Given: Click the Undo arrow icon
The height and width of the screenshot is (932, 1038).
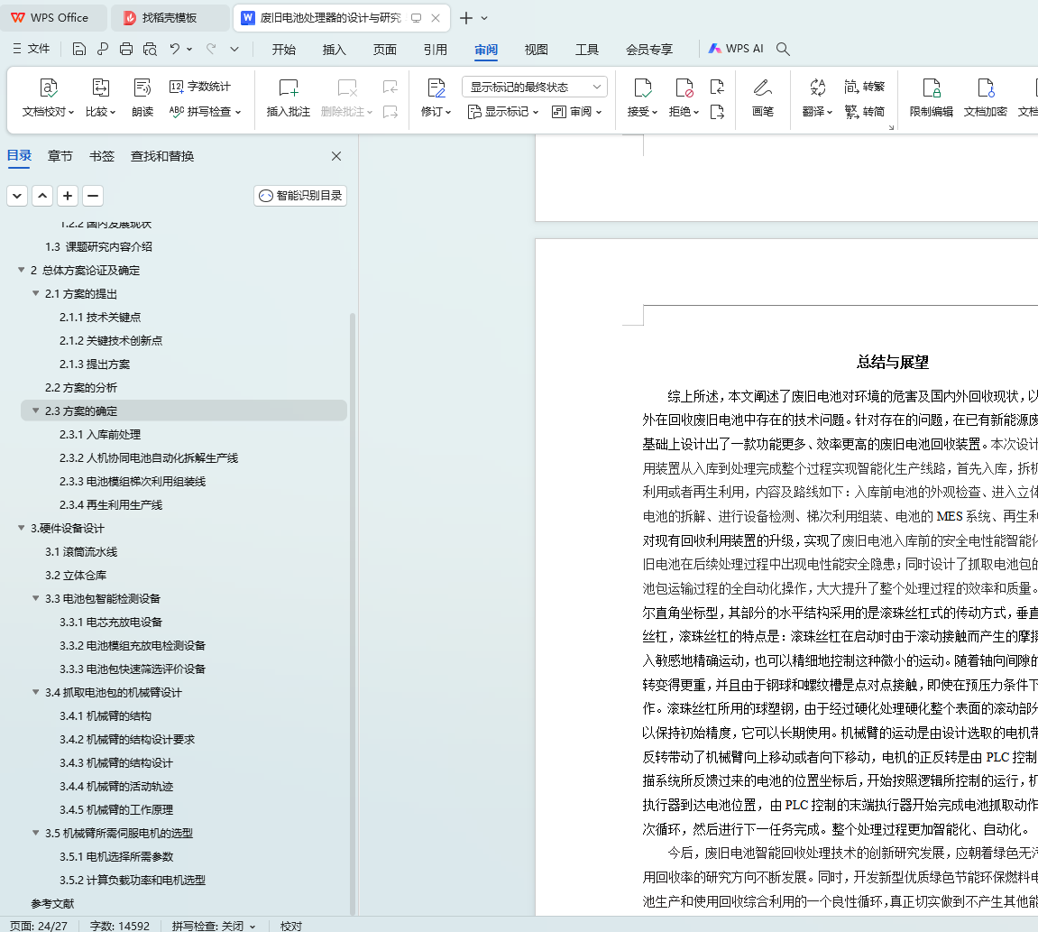Looking at the screenshot, I should point(174,49).
